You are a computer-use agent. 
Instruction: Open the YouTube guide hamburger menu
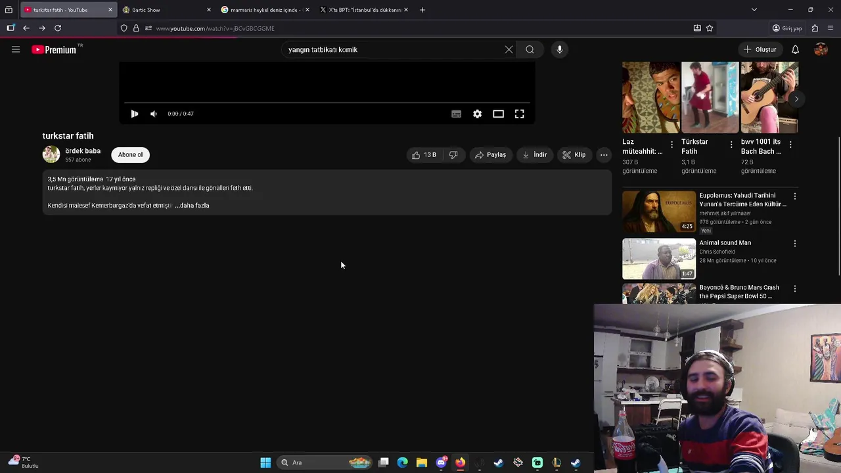click(x=16, y=49)
